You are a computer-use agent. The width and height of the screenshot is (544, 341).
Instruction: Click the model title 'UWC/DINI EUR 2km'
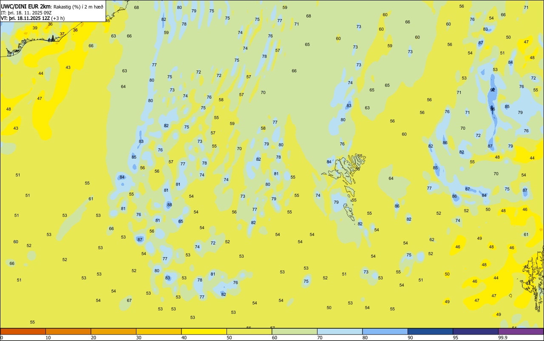point(26,6)
